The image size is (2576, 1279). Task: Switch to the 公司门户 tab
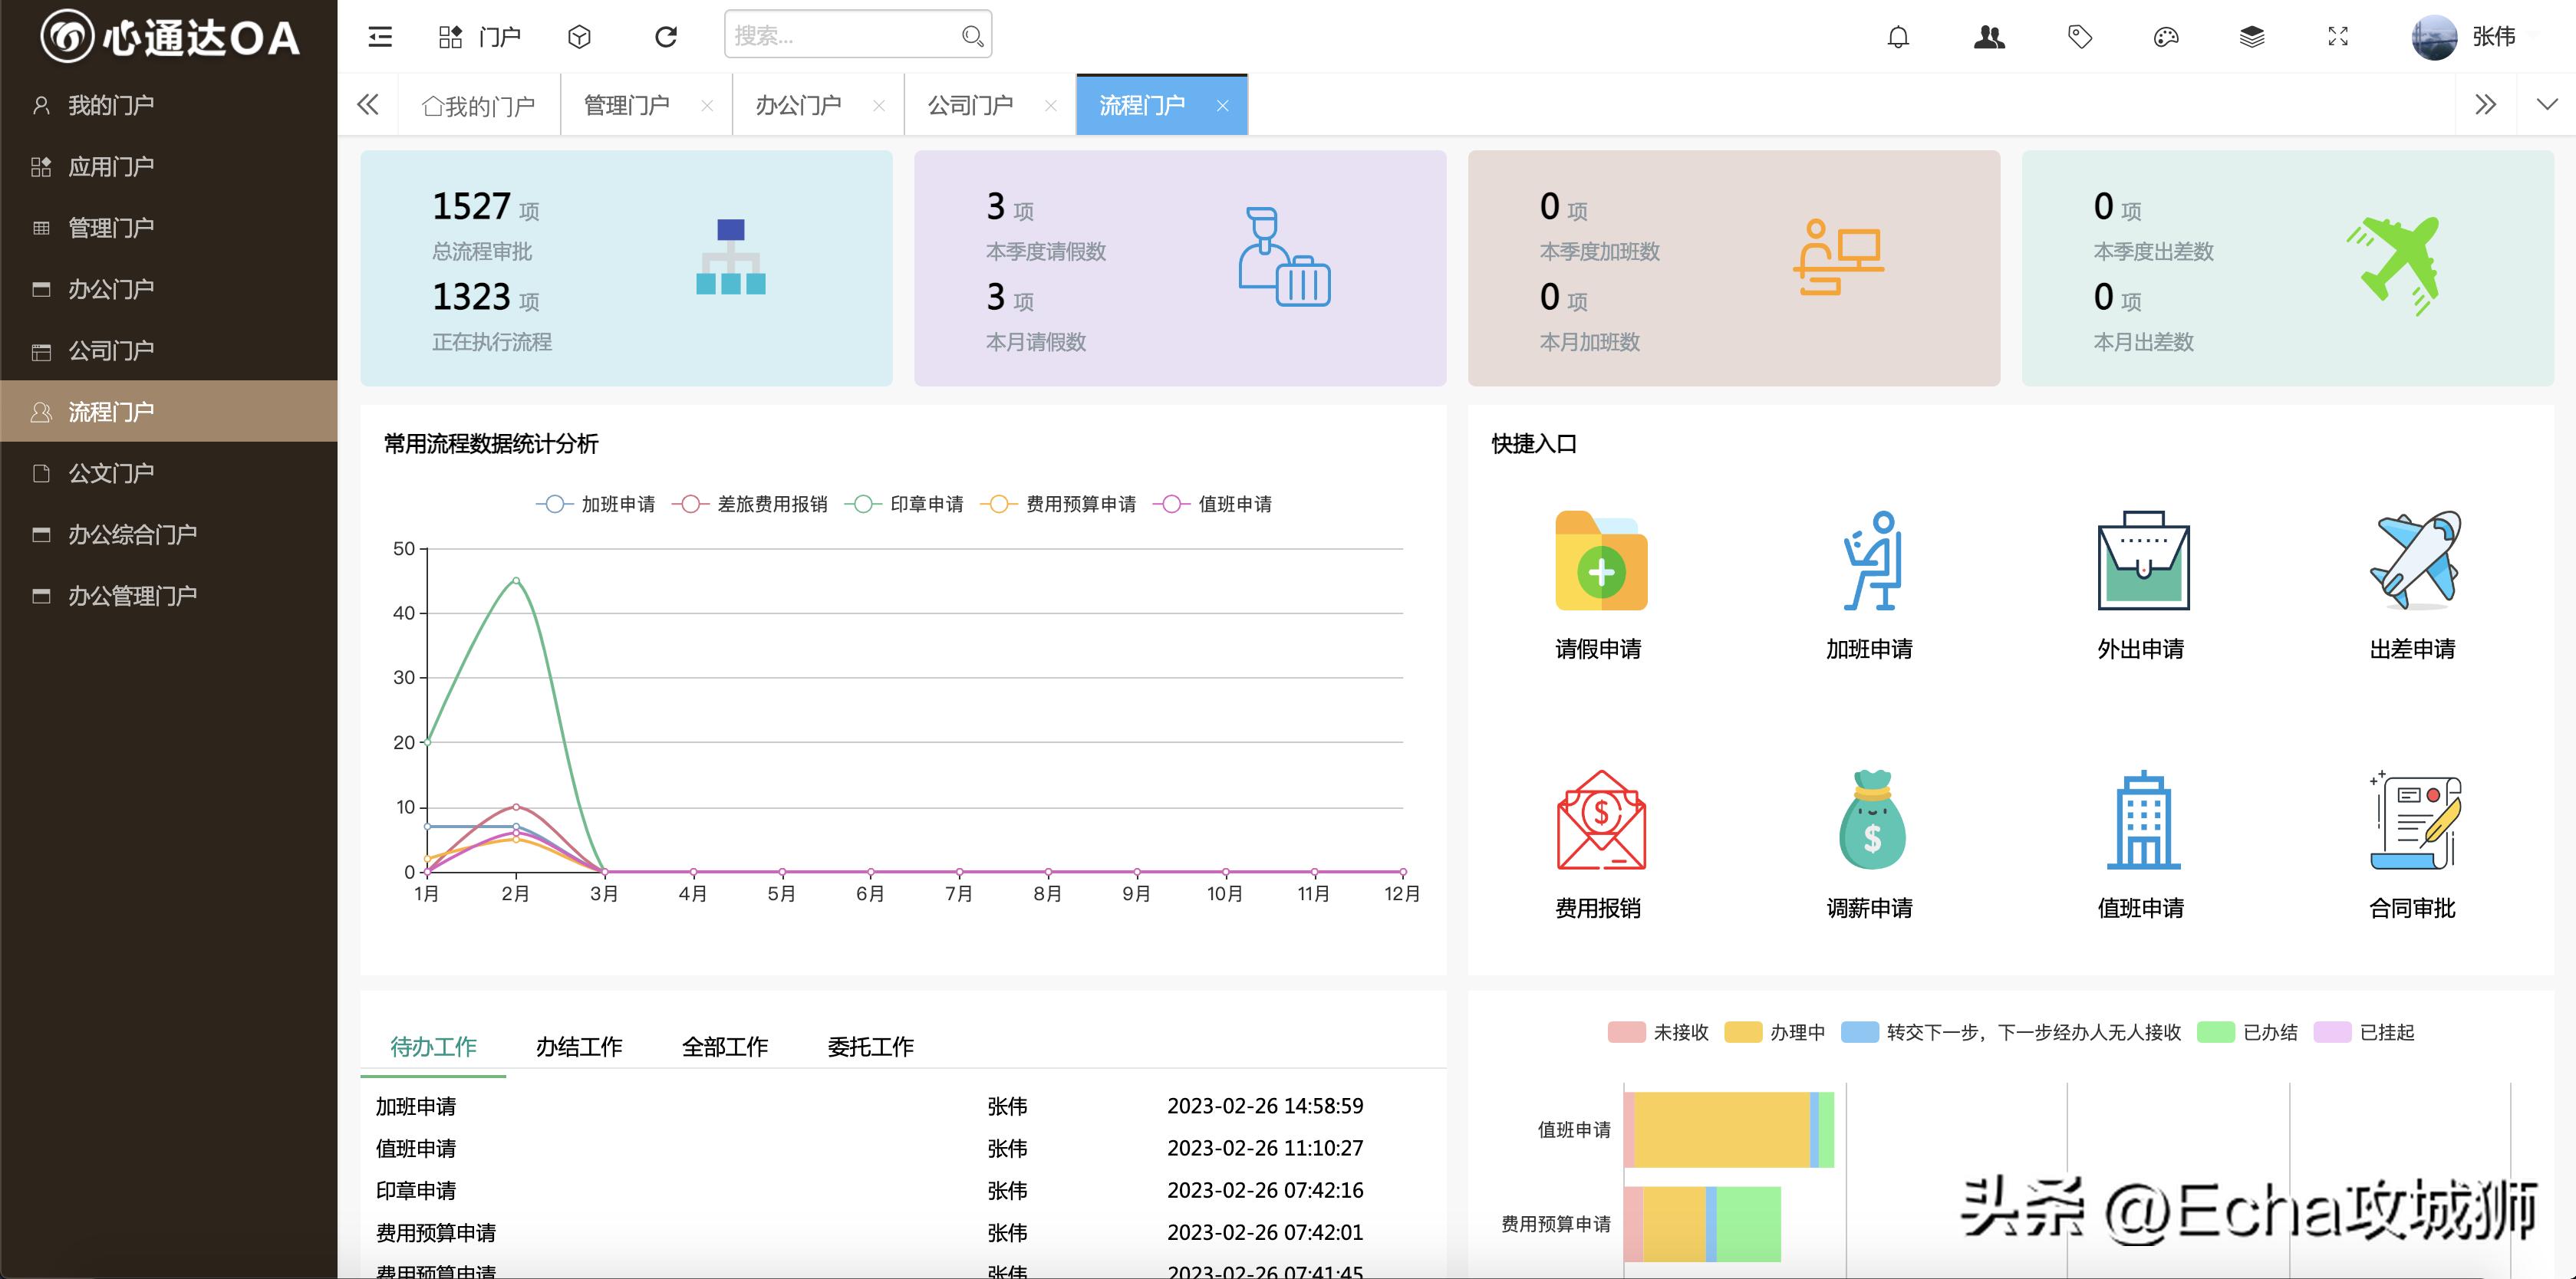pyautogui.click(x=970, y=104)
